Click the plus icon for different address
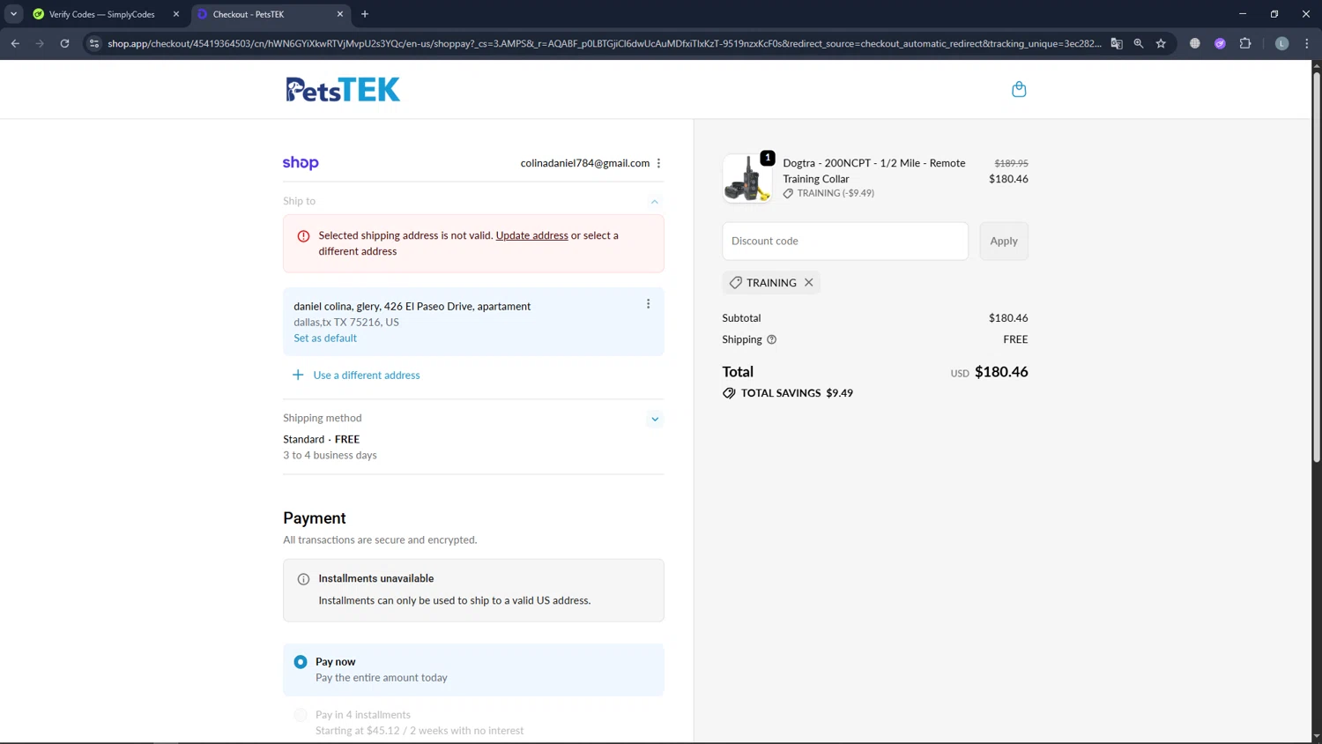The width and height of the screenshot is (1322, 744). 298,375
